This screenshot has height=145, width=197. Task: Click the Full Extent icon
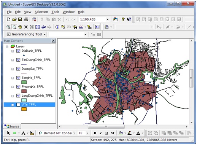tap(38, 27)
